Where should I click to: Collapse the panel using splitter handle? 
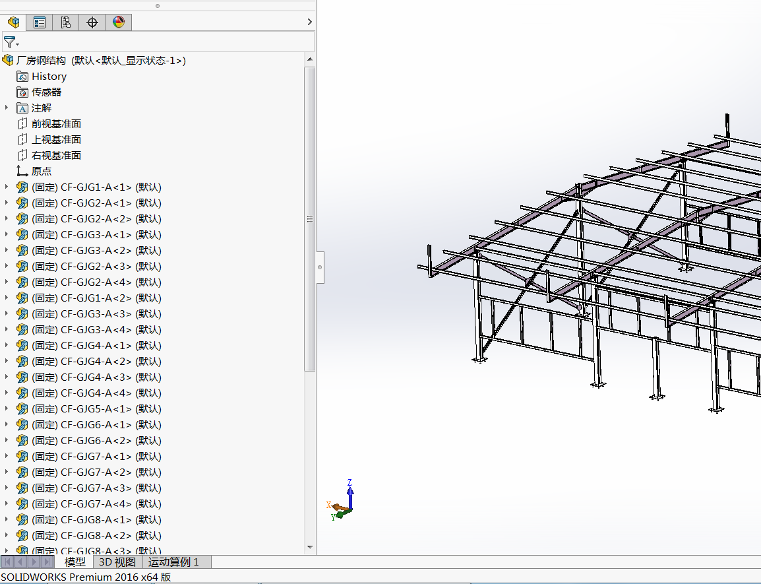pos(320,267)
